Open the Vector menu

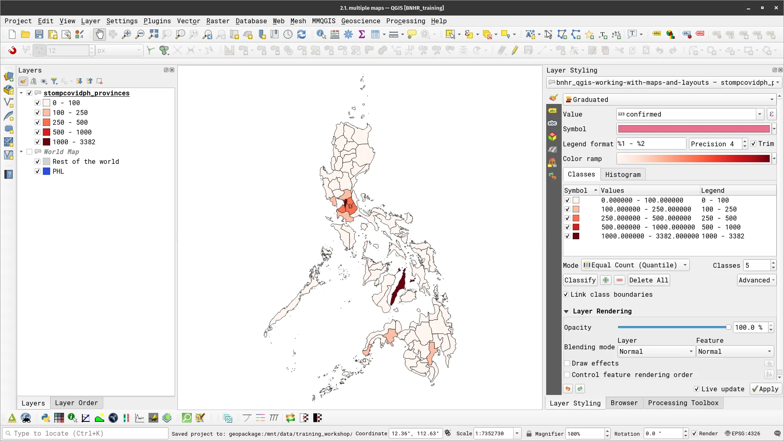pyautogui.click(x=188, y=21)
